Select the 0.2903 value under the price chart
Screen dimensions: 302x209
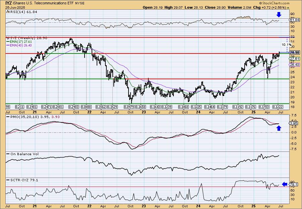(x=74, y=107)
